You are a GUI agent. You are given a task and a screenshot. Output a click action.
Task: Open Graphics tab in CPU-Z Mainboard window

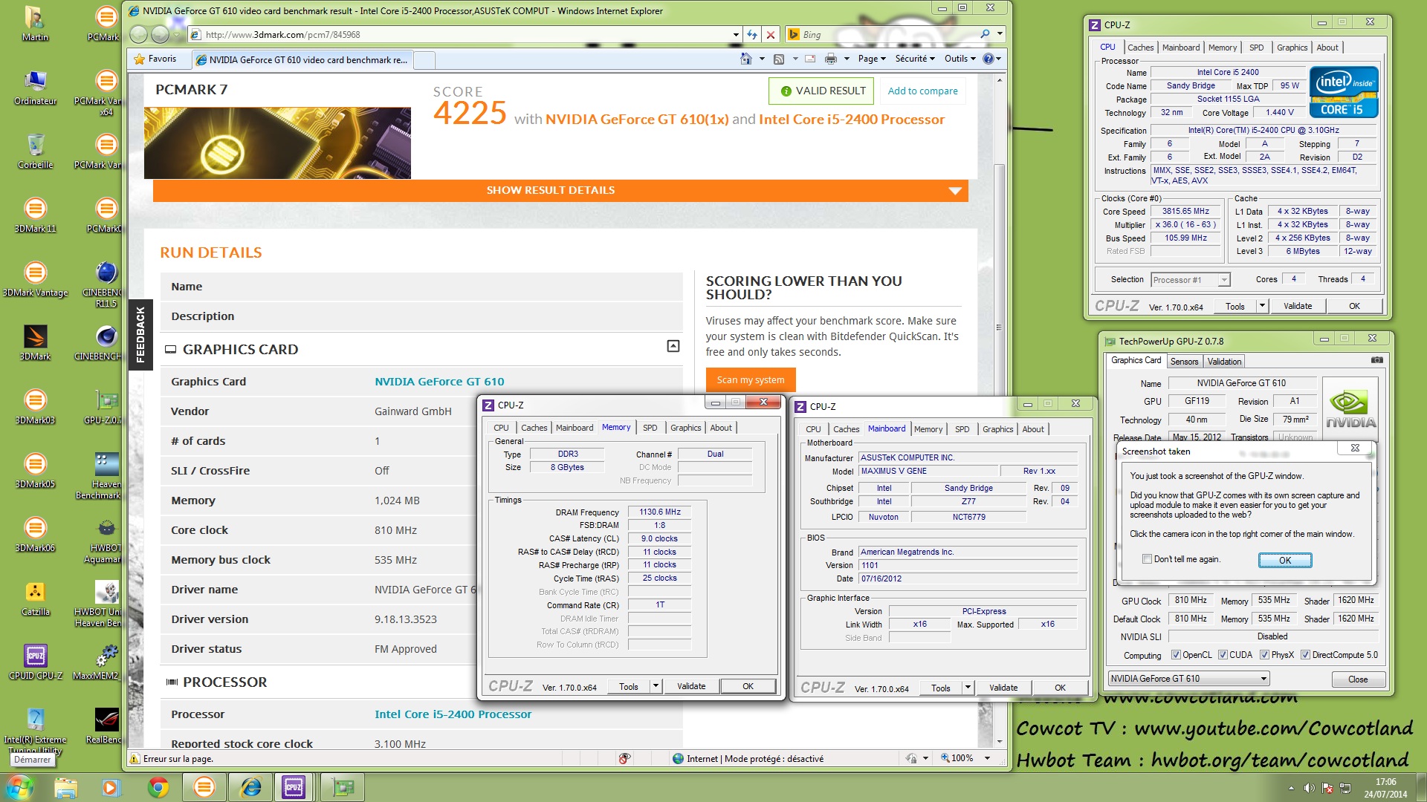[x=997, y=429]
